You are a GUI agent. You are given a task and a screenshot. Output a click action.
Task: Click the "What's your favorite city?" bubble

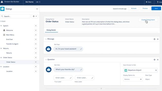point(68,70)
